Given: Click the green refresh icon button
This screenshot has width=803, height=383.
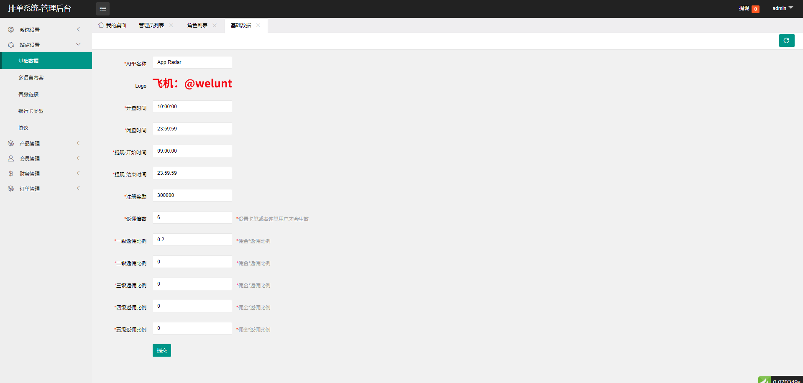Looking at the screenshot, I should tap(787, 41).
